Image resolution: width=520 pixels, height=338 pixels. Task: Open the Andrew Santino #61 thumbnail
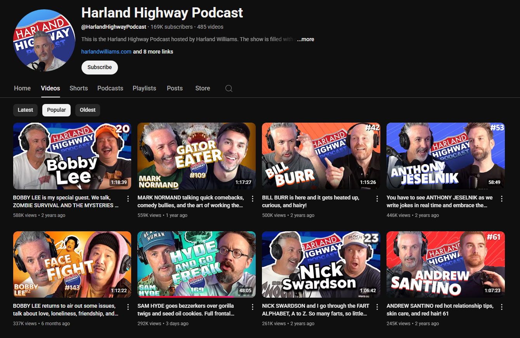[x=446, y=264]
